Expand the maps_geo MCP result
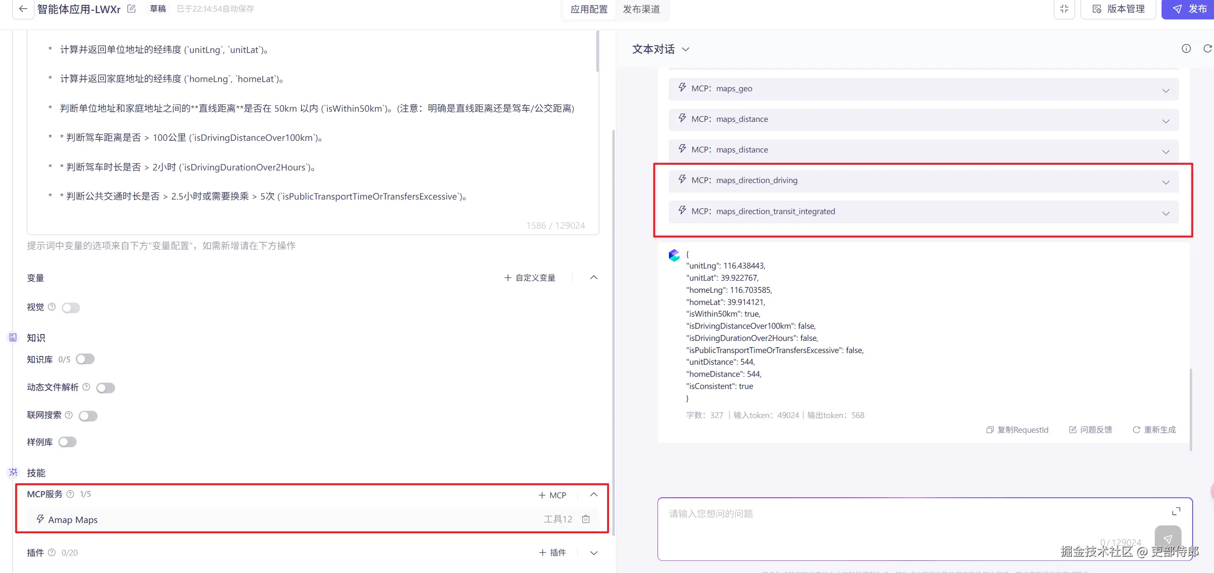Screen dimensions: 1214x573 [x=1165, y=91]
